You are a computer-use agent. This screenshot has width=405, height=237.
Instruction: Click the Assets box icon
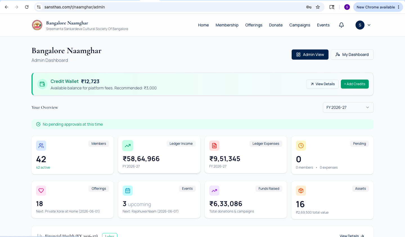[301, 191]
